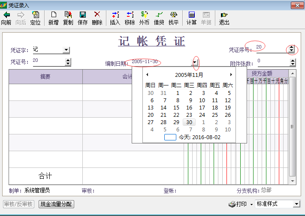Click the 向前 (previous) arrow icon
305x216 pixels.
[6, 15]
